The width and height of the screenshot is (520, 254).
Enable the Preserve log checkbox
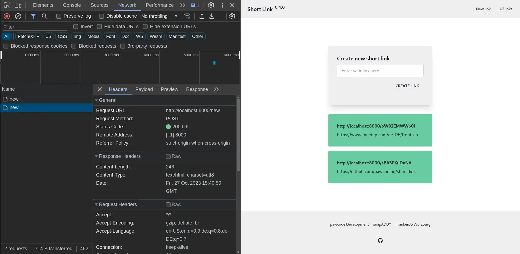(x=58, y=16)
